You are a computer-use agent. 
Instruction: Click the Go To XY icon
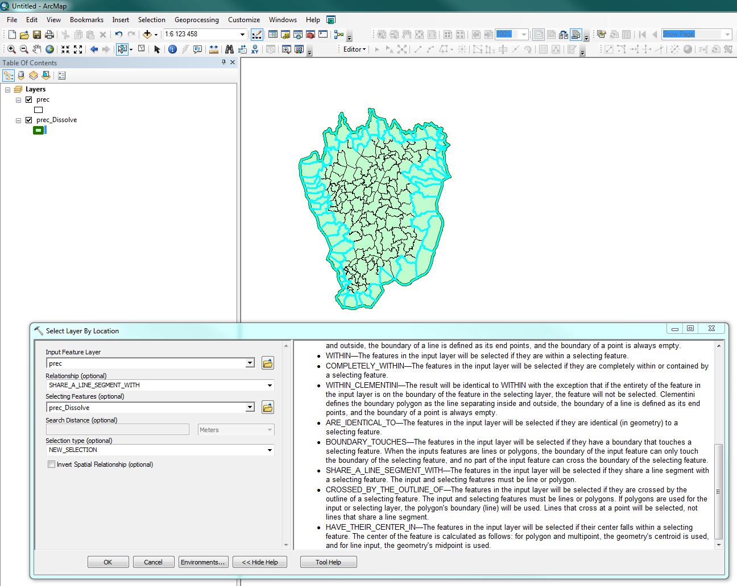255,49
